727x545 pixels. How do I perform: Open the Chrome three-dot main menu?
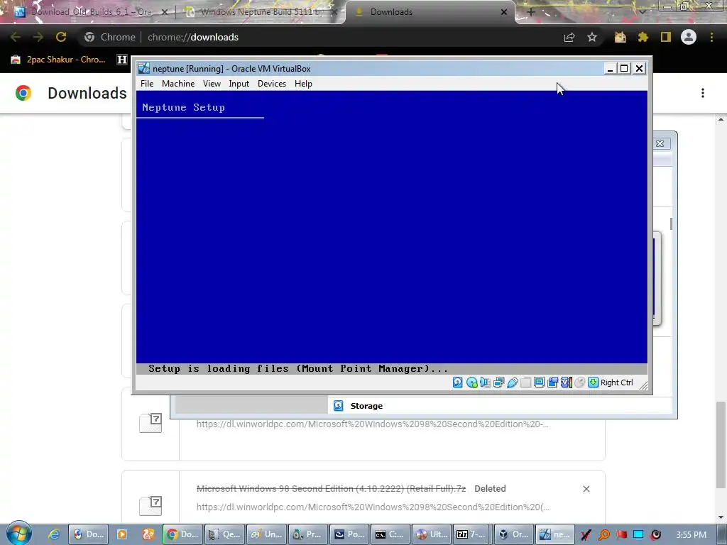(x=711, y=37)
